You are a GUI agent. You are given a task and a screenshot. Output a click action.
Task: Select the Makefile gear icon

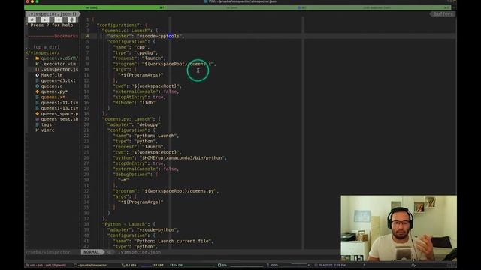coord(37,75)
